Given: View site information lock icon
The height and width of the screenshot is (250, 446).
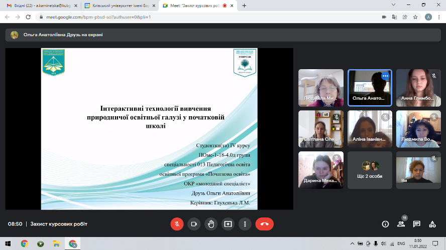Looking at the screenshot, I should click(41, 17).
